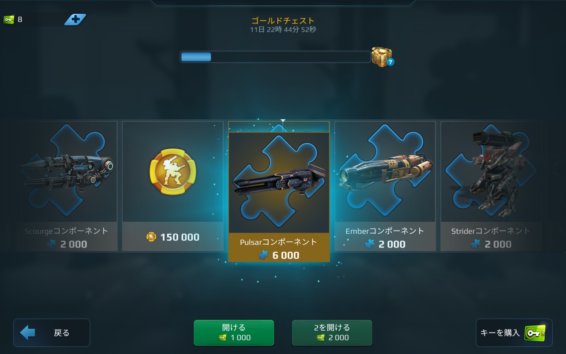Image resolution: width=566 pixels, height=354 pixels.
Task: Select the Strider component card
Action: tap(491, 186)
